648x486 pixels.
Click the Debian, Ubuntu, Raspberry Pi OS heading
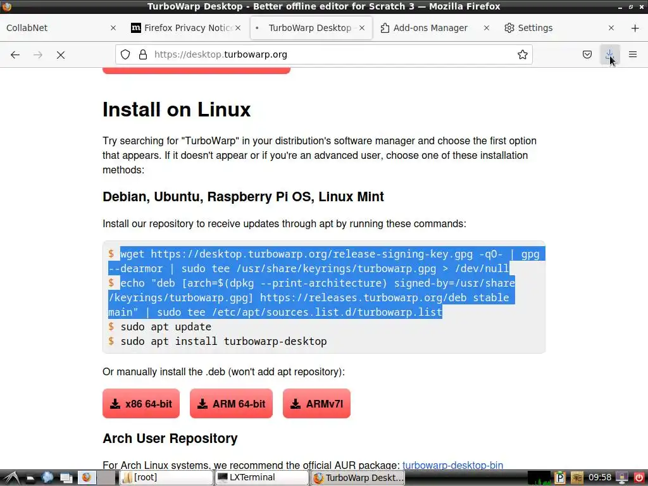tap(243, 196)
